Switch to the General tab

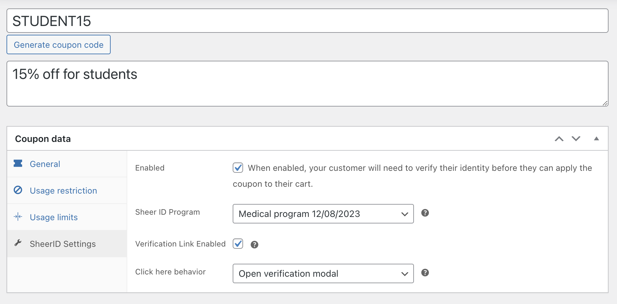tap(67, 164)
